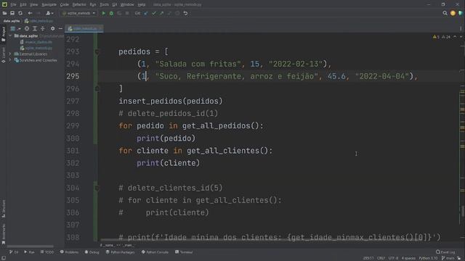Viewport: 465px width, 261px height.
Task: Open the Tools menu
Action: point(104,5)
